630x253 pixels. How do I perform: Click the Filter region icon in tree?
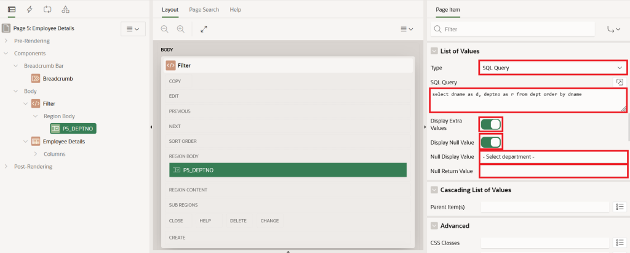(x=36, y=103)
